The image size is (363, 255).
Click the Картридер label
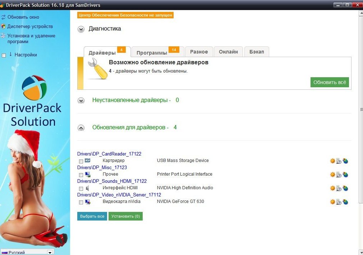point(114,161)
